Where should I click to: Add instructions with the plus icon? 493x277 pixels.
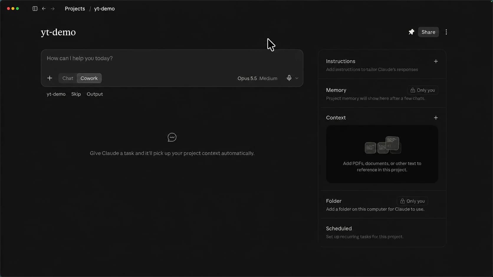click(436, 61)
